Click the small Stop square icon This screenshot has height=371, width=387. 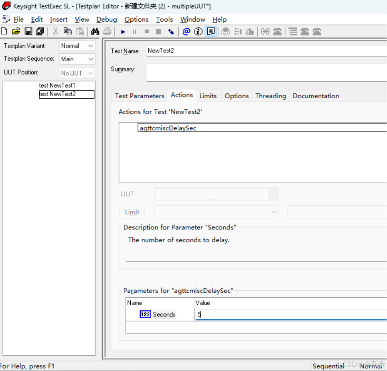coord(147,32)
